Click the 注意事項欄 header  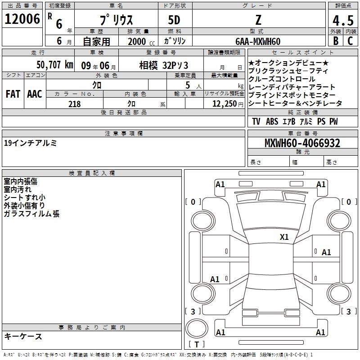point(123,133)
